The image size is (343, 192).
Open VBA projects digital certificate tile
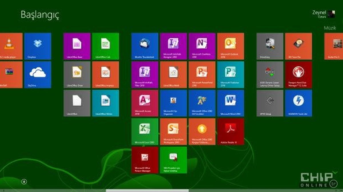174,160
